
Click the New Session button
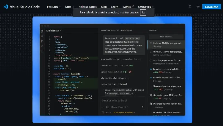point(166,37)
